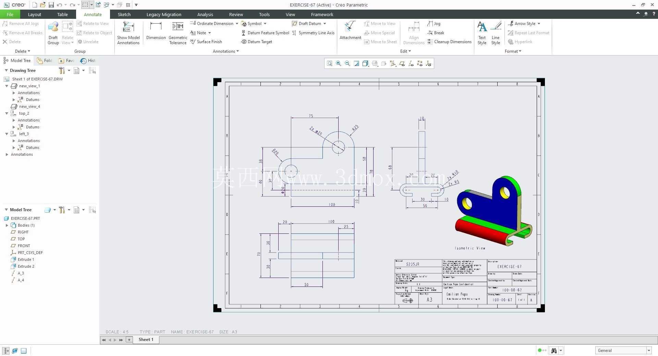
Task: Open the Folder browser tab
Action: (x=44, y=61)
